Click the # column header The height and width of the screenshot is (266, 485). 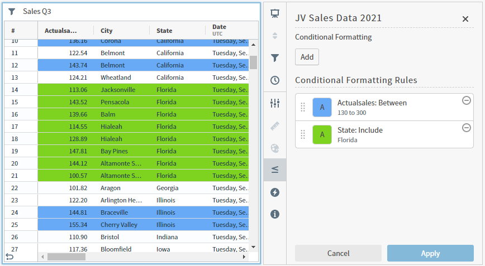(x=21, y=31)
